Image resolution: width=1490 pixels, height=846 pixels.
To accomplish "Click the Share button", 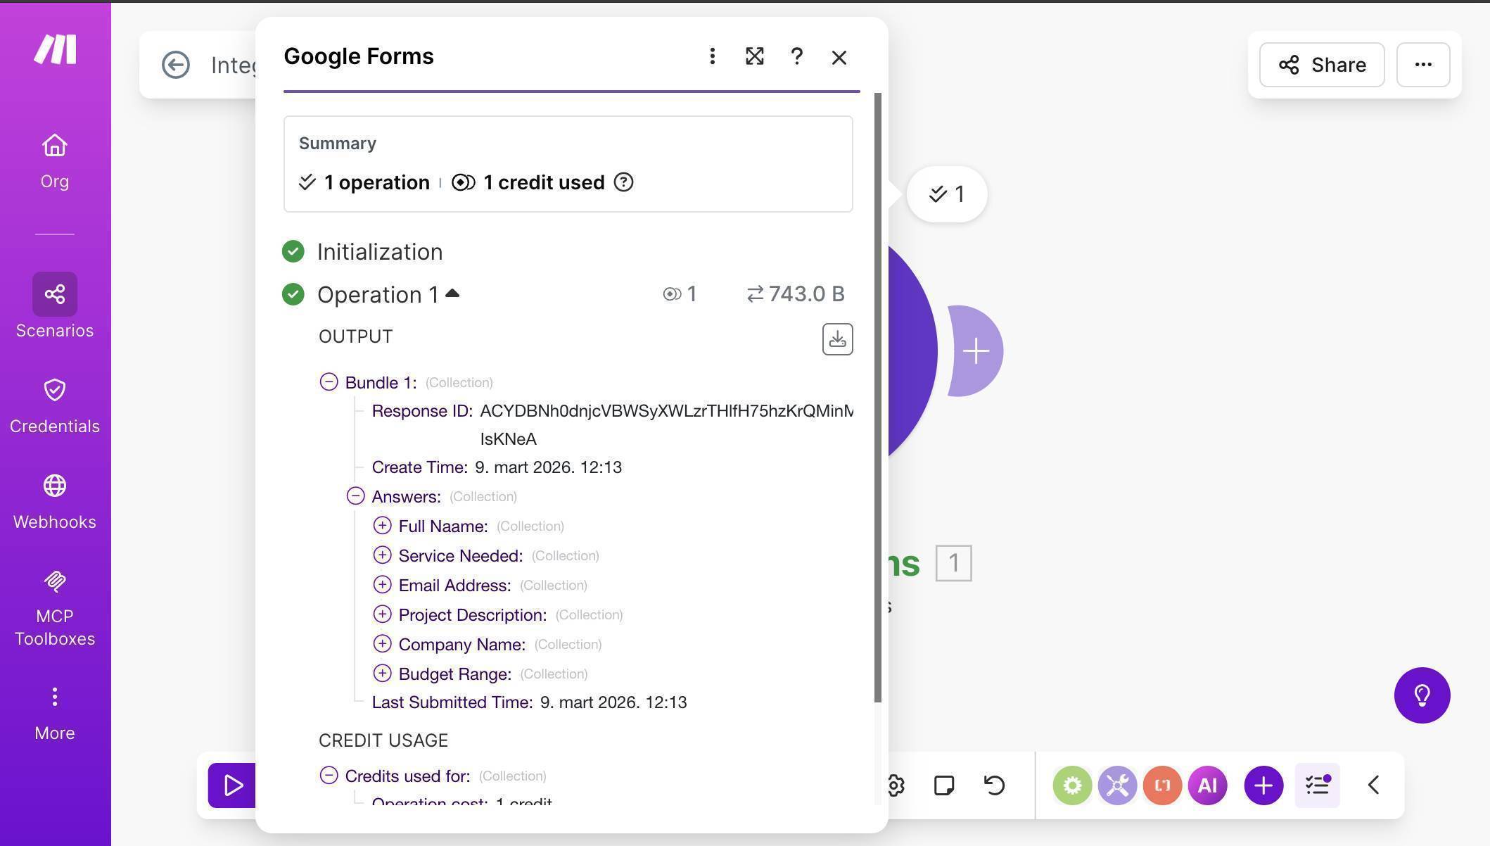I will (1321, 65).
